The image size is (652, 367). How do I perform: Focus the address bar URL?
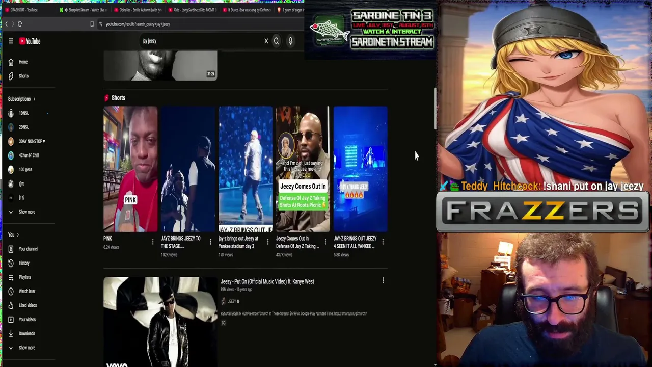click(138, 24)
